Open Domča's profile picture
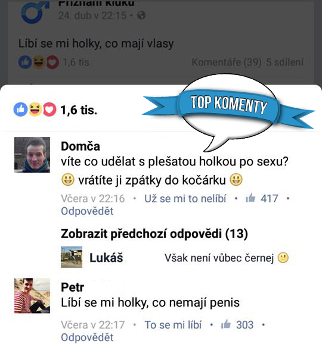This screenshot has height=344, width=322. click(x=32, y=155)
